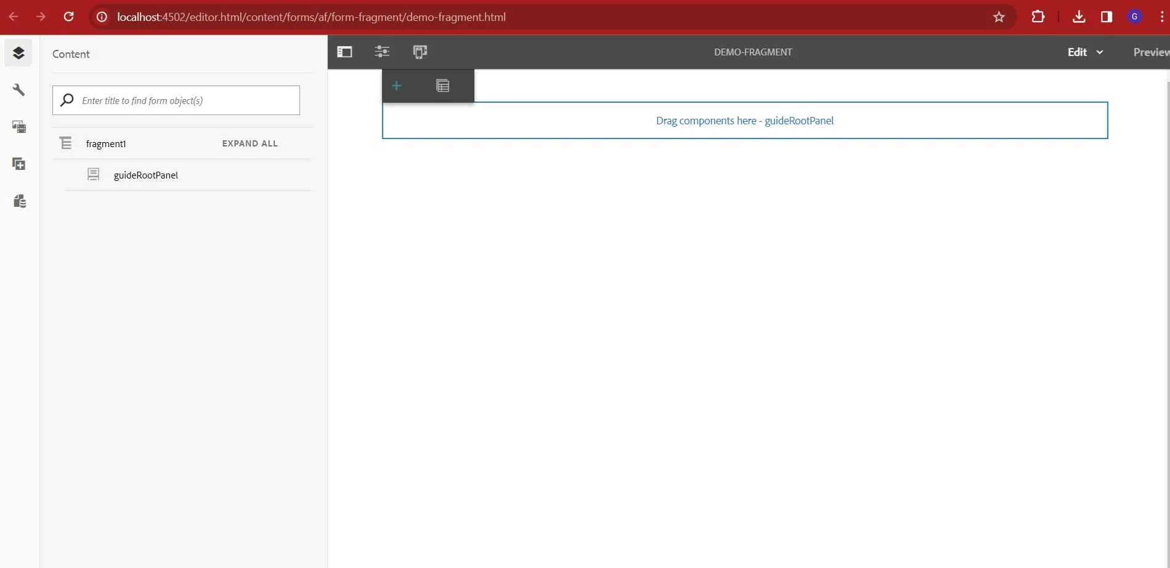
Task: View site information icon in address bar
Action: (x=102, y=17)
